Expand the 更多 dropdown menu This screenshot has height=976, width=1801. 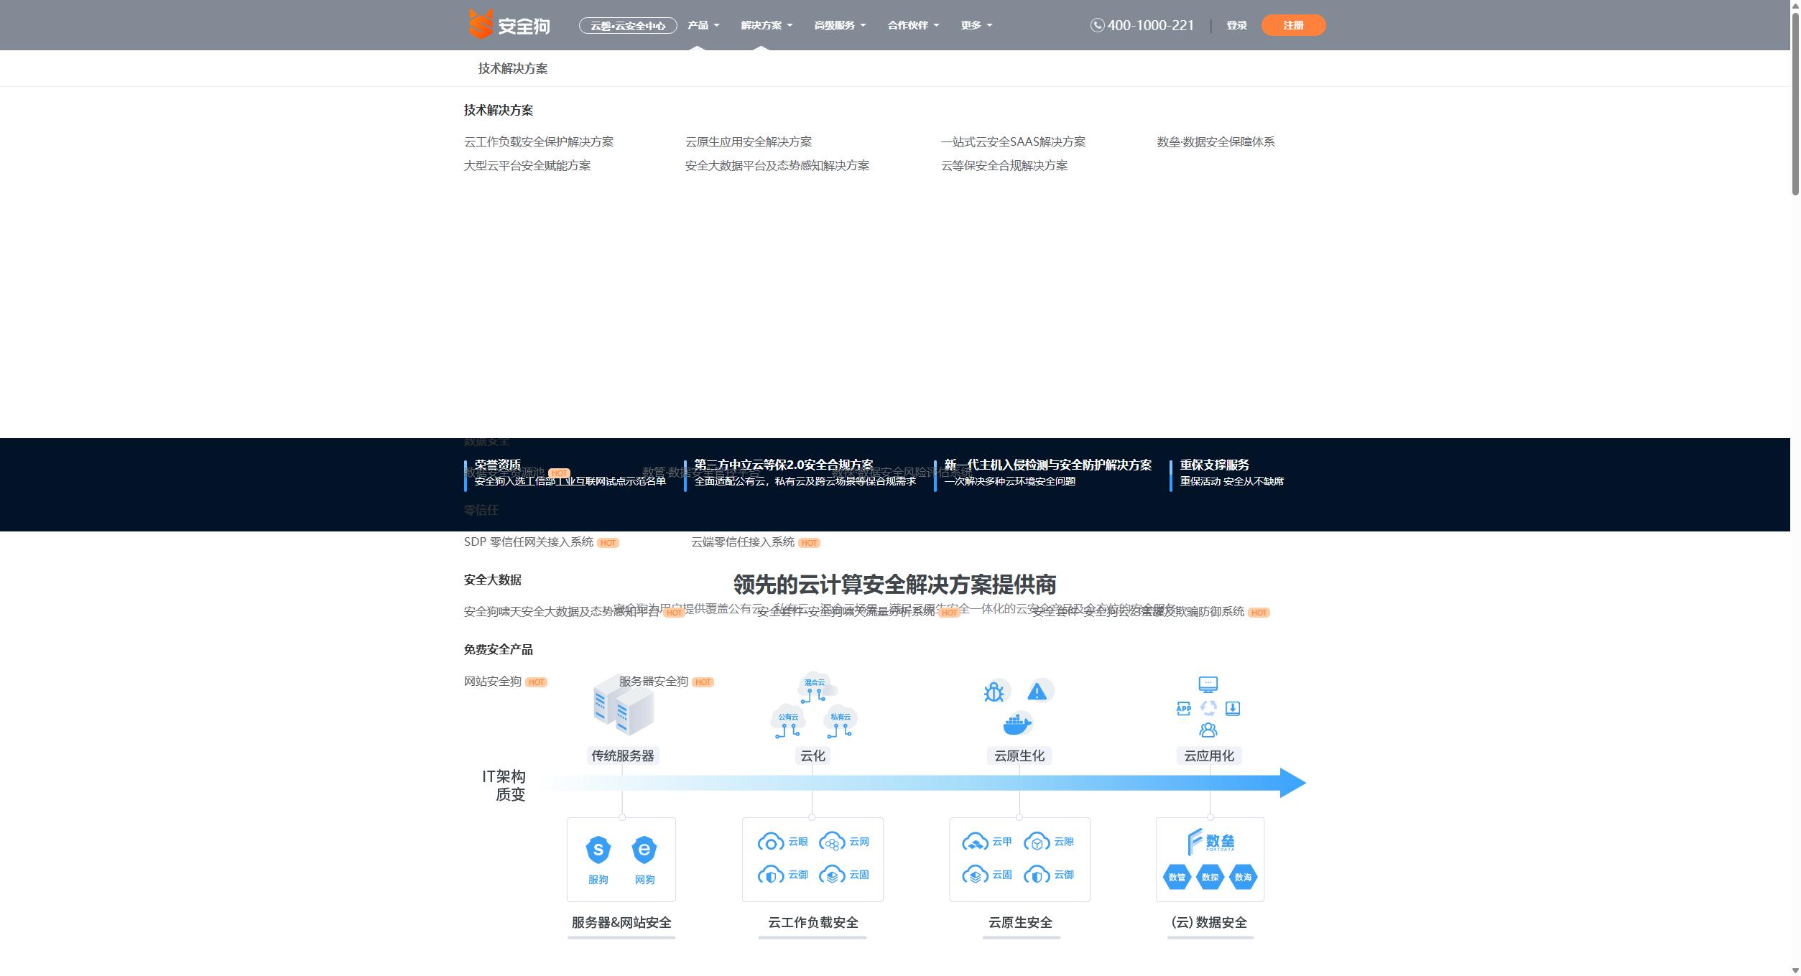[977, 25]
